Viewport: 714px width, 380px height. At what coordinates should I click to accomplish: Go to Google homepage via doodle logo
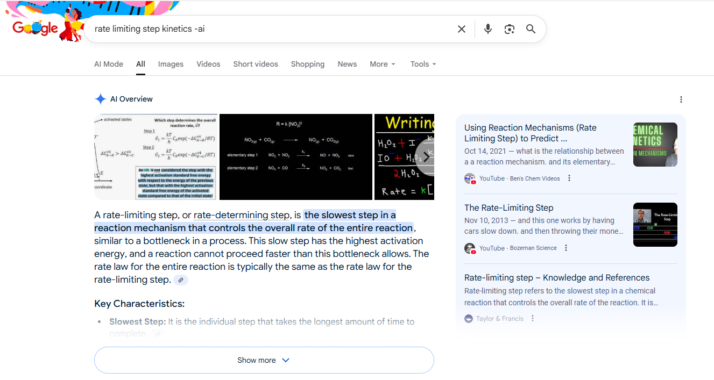(36, 28)
